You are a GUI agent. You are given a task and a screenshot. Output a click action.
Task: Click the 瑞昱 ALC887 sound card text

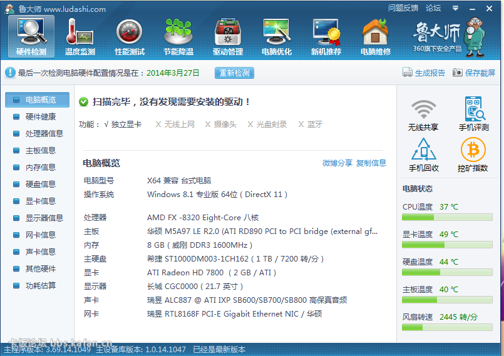tap(247, 300)
